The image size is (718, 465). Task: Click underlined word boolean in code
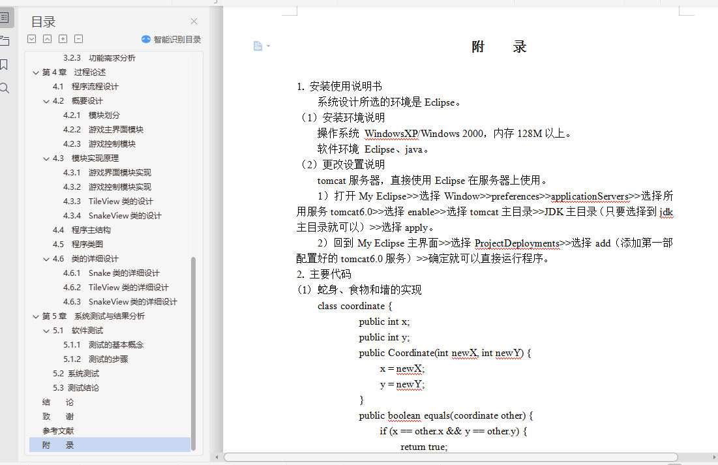(x=404, y=415)
